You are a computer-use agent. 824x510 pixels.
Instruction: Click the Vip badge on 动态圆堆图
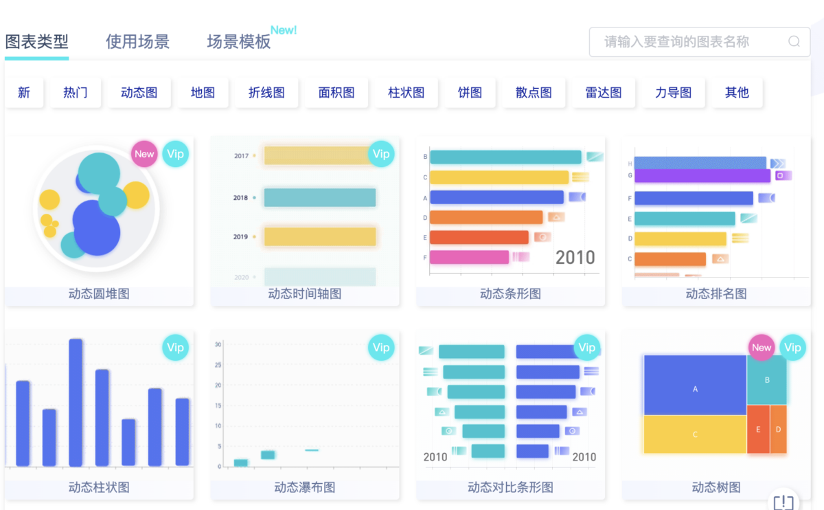[x=176, y=154]
